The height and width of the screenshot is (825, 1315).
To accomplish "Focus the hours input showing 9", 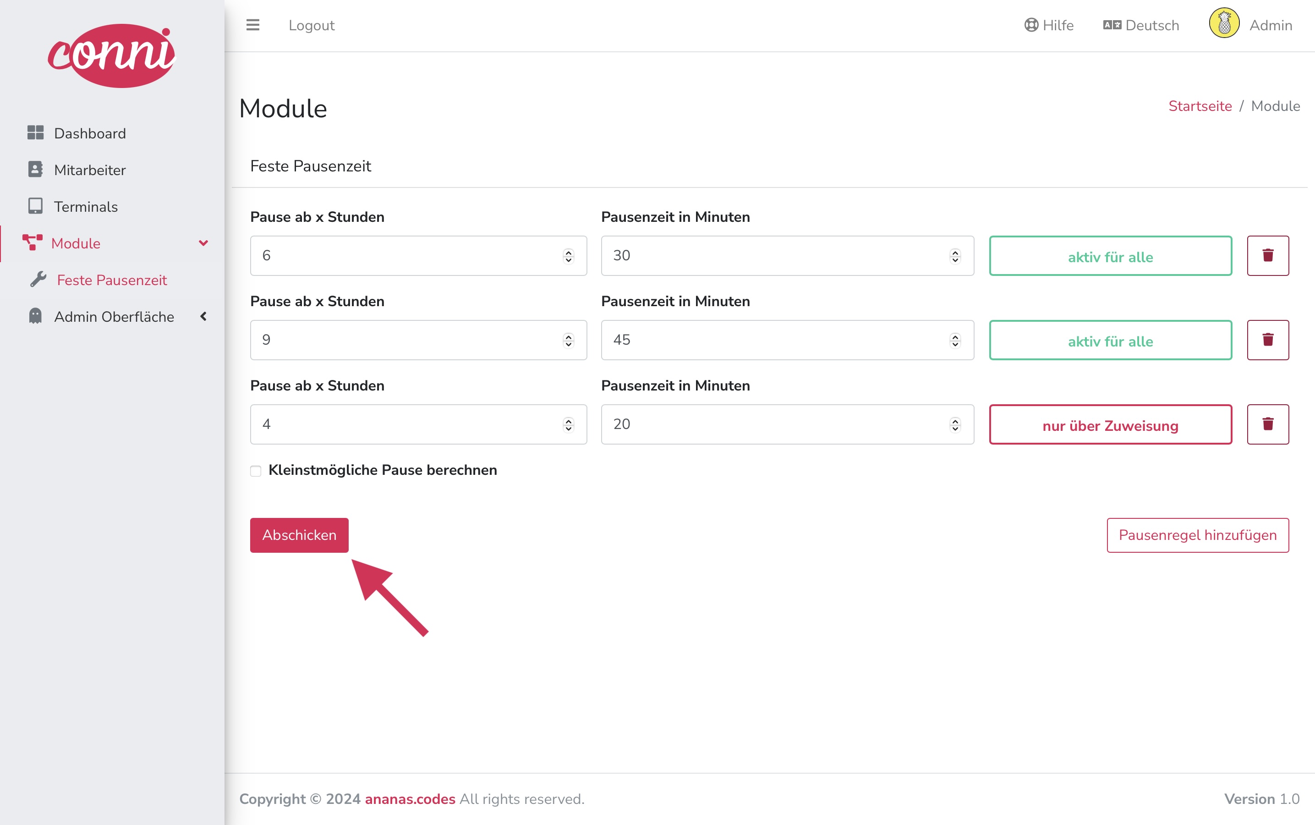I will click(x=418, y=340).
